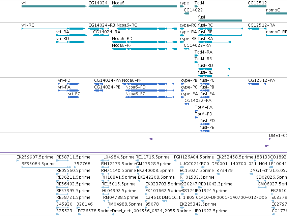
Task: Click transcript CG12512-RA
Action: (257, 29)
